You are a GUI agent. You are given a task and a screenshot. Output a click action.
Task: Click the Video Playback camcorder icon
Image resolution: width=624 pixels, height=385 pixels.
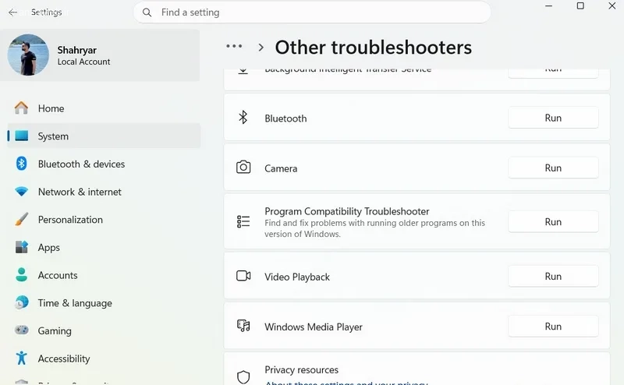point(243,276)
